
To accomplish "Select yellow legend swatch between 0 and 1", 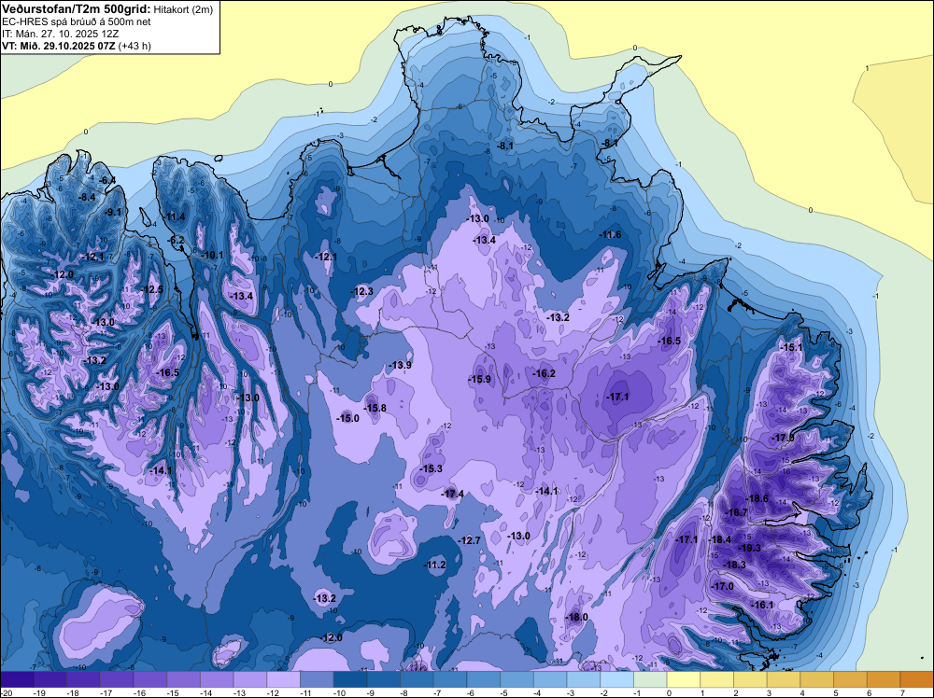I will 684,679.
